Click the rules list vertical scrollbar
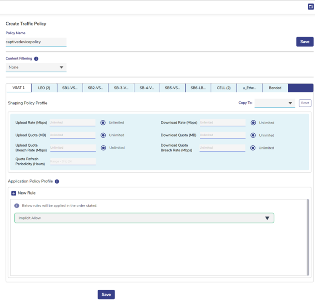Screen dimensions: 315x301 coord(308,237)
